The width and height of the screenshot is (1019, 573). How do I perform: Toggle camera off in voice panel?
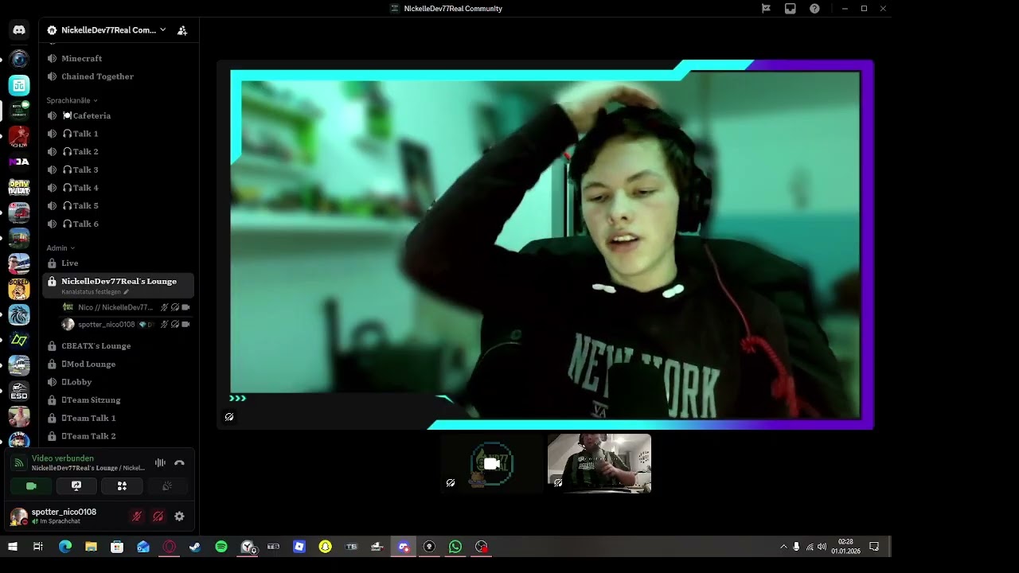pos(31,485)
